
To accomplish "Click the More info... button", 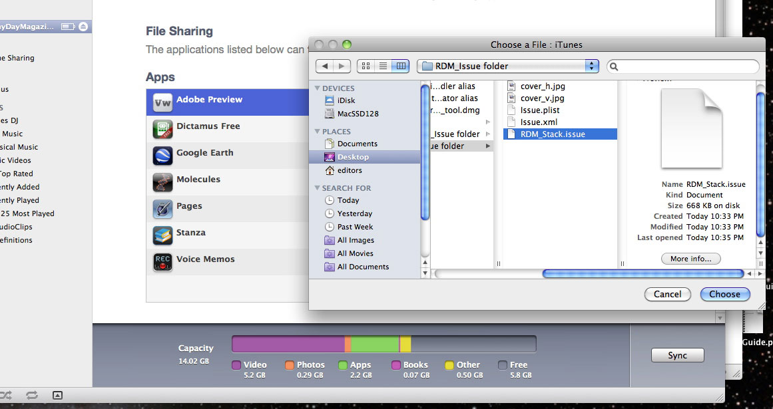I will click(x=690, y=259).
